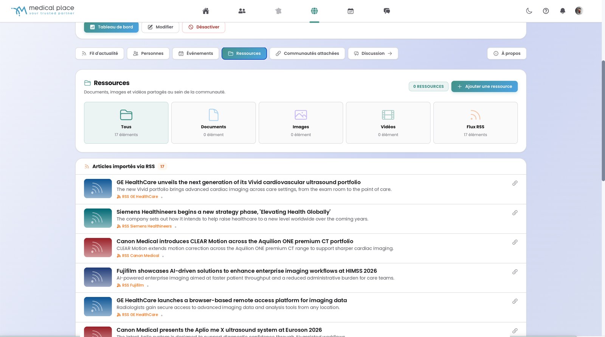Open the calendar icon in top navigation
The width and height of the screenshot is (605, 337).
point(351,11)
